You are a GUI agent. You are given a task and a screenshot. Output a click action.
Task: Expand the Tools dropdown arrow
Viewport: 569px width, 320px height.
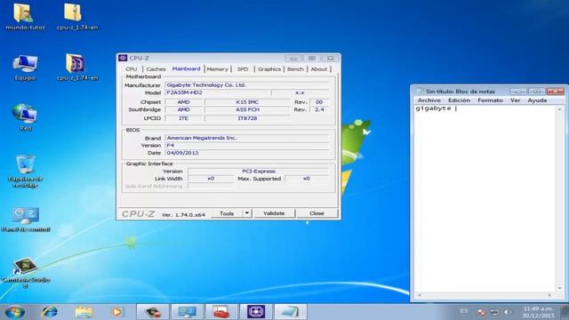click(x=247, y=213)
